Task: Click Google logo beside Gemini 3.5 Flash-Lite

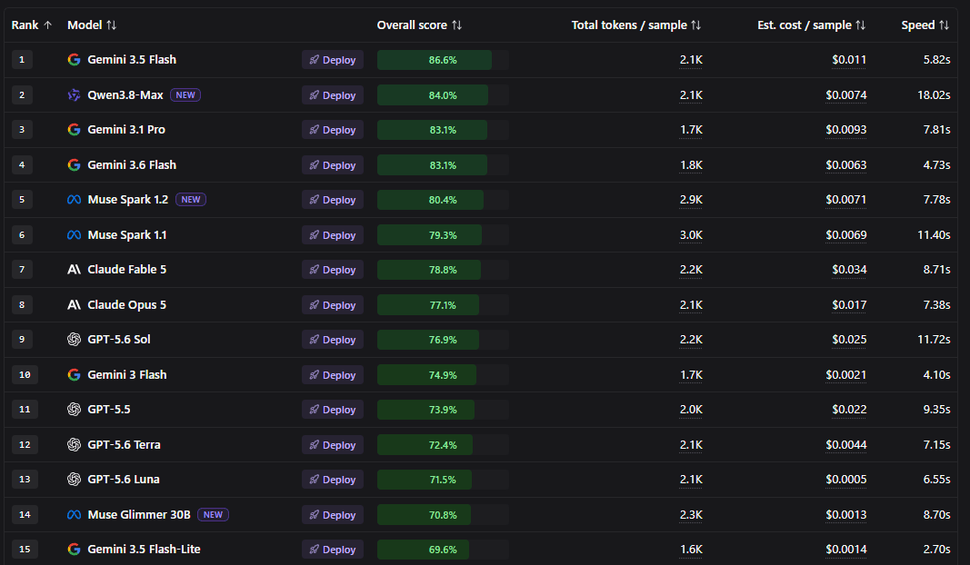Action: coord(75,549)
